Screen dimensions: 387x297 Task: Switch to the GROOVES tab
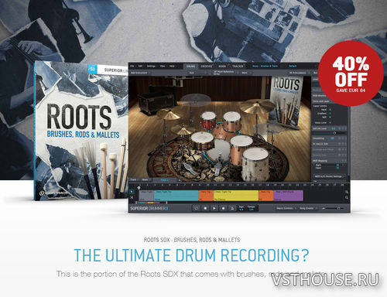pyautogui.click(x=207, y=67)
